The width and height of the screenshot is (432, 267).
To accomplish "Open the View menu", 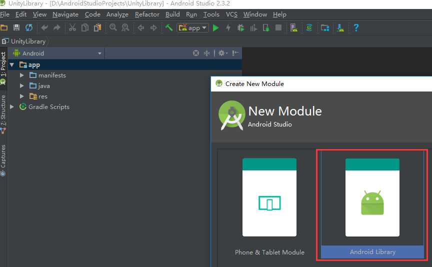I will [39, 14].
